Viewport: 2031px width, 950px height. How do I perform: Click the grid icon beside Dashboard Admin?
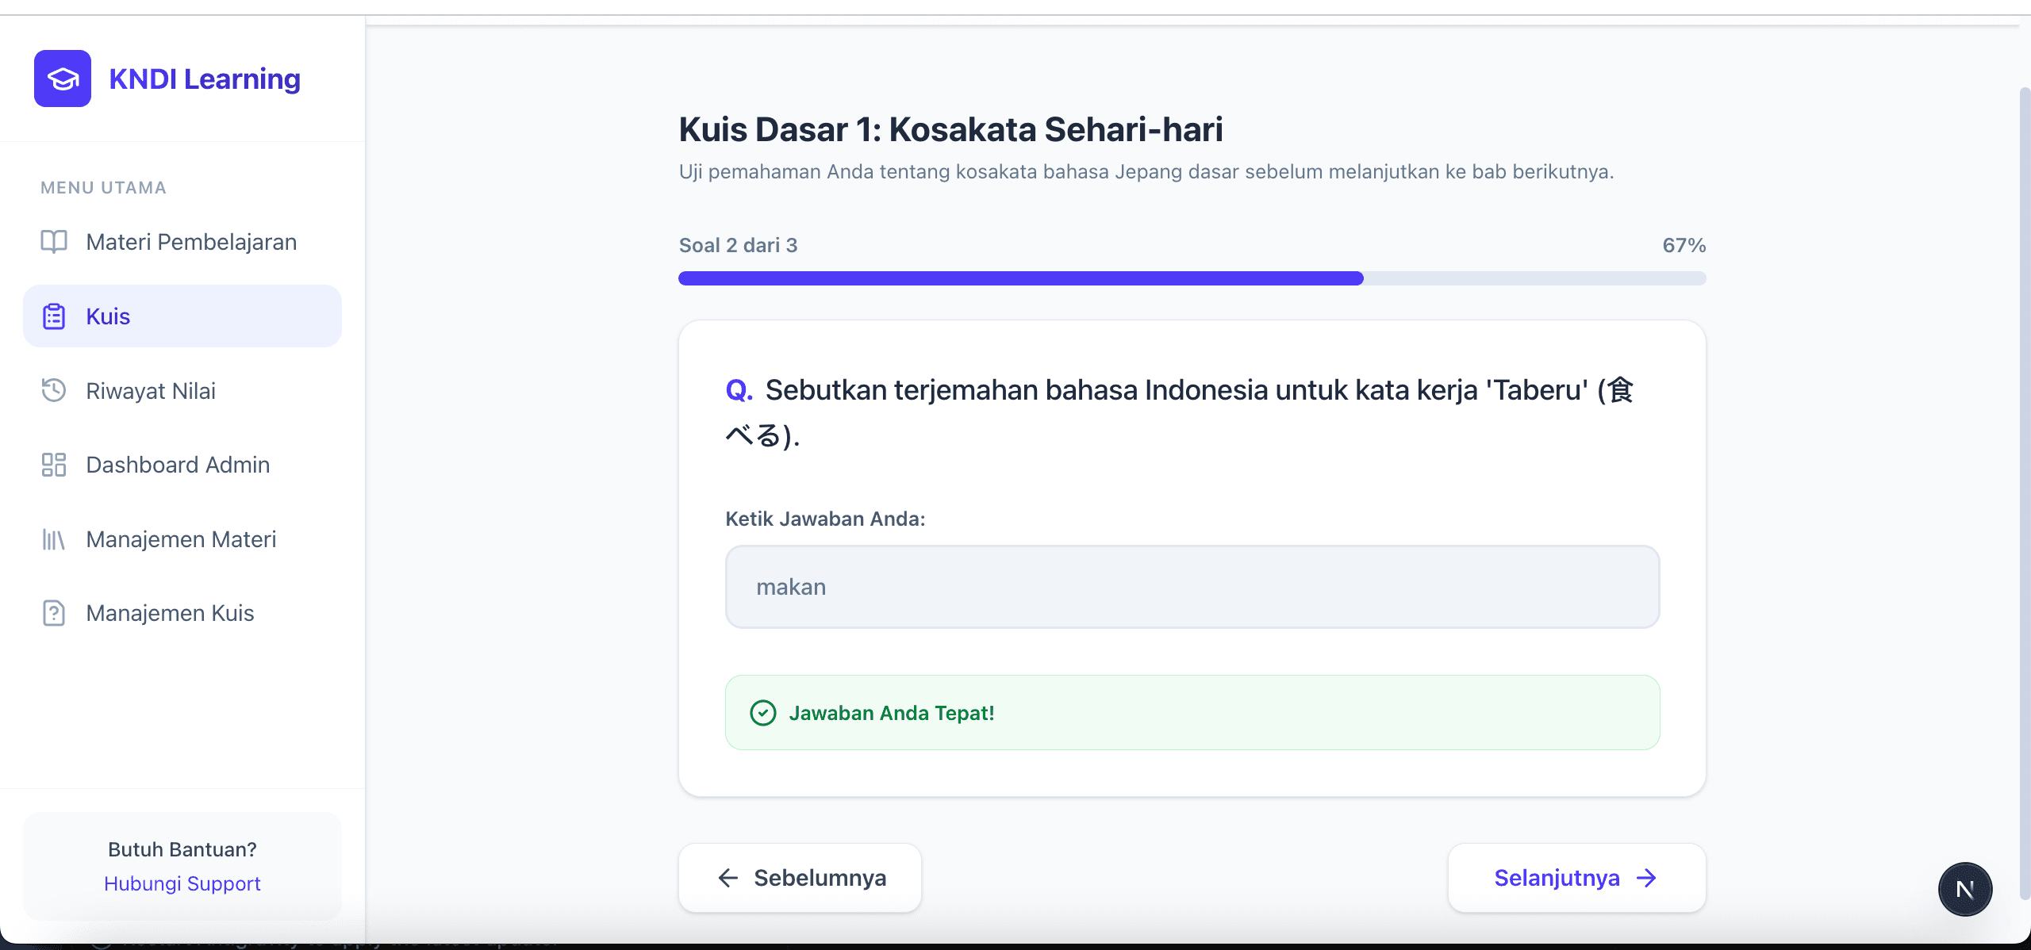[x=54, y=465]
